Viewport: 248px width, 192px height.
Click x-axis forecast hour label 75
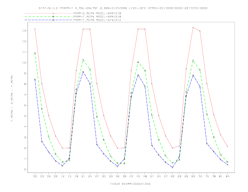(207, 176)
